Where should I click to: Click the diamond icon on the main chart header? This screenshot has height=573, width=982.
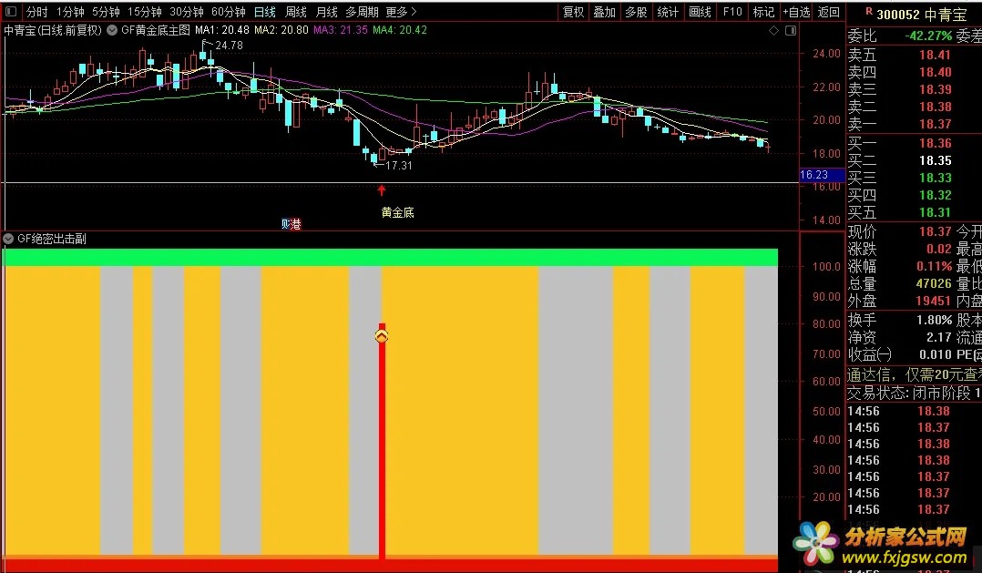coord(774,30)
